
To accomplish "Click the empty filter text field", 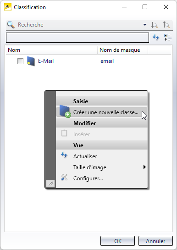I will pyautogui.click(x=77, y=38).
